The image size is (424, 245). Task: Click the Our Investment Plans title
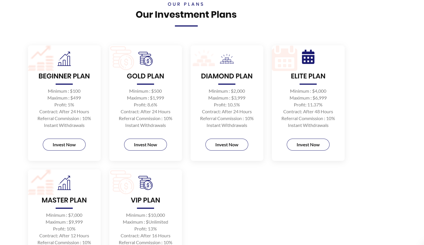186,15
